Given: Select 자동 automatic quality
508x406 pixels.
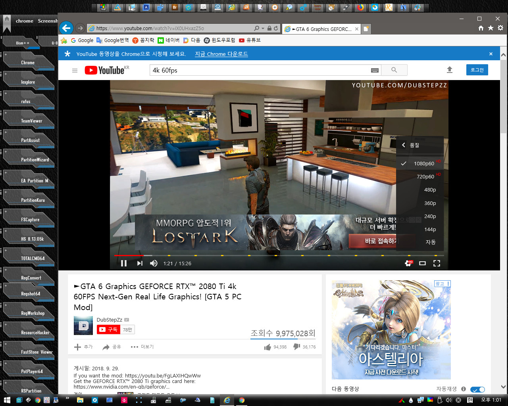Looking at the screenshot, I should (420, 242).
